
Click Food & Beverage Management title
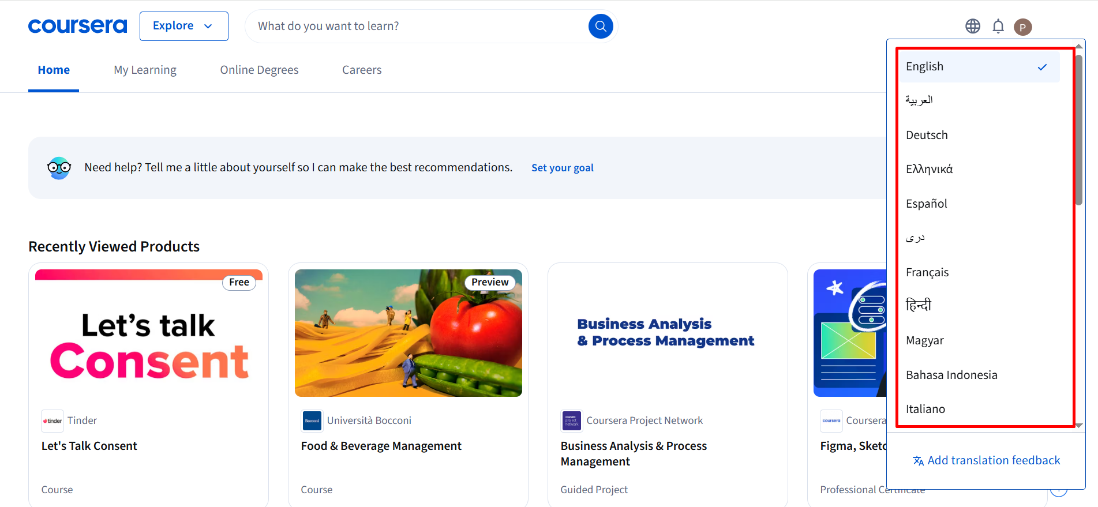381,446
